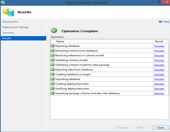The height and width of the screenshot is (132, 170).
Task: Open the Introduction page in the sidebar
Action: (x=10, y=22)
